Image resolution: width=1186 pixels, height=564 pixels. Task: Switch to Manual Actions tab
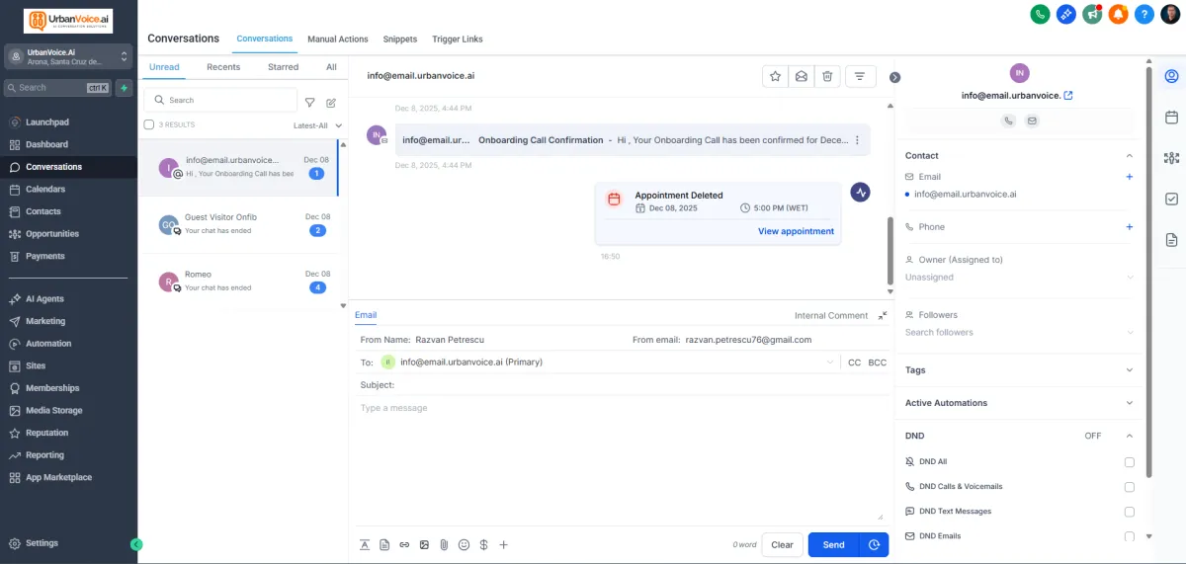(338, 40)
